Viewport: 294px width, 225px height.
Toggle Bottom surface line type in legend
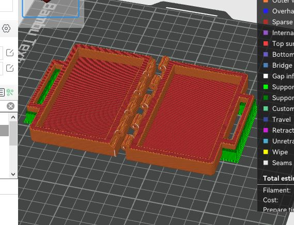tap(279, 54)
